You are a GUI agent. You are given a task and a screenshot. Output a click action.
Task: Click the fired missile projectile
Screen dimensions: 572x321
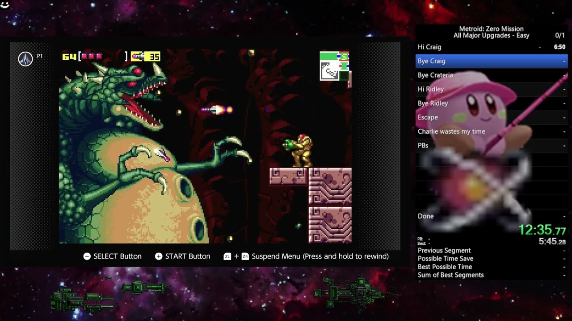[x=217, y=109]
